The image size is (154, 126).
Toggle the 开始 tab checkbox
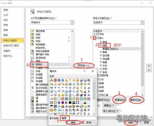click(x=98, y=34)
